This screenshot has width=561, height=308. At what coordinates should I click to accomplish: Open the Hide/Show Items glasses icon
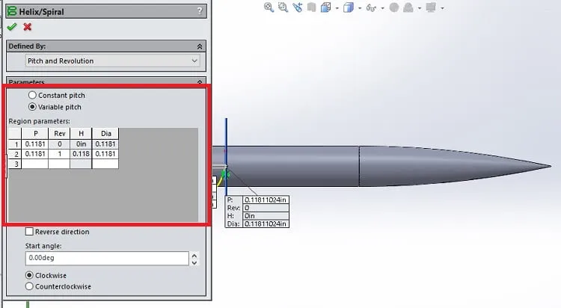point(371,7)
